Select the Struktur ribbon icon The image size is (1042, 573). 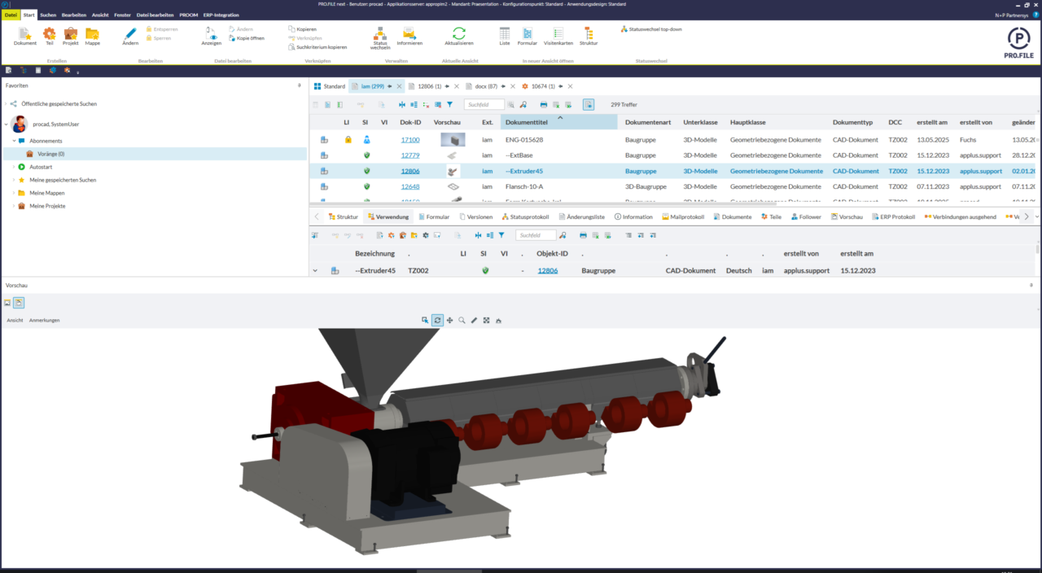pyautogui.click(x=588, y=36)
